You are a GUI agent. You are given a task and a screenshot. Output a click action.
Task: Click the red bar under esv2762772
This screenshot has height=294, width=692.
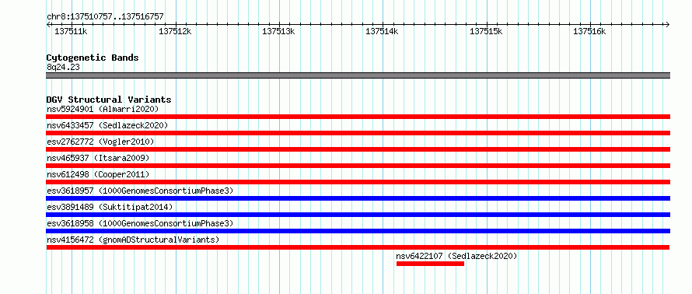pyautogui.click(x=358, y=149)
